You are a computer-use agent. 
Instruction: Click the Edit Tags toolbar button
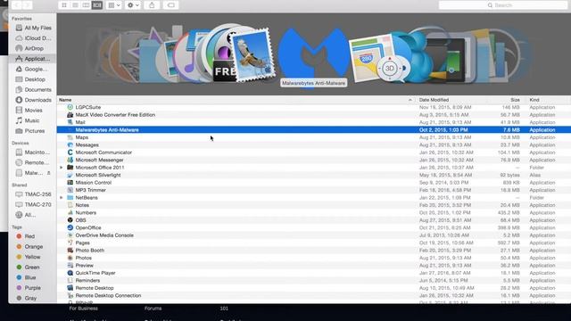pyautogui.click(x=170, y=5)
